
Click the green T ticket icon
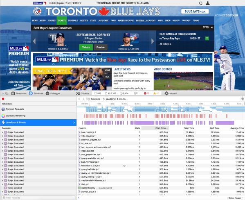(207, 39)
